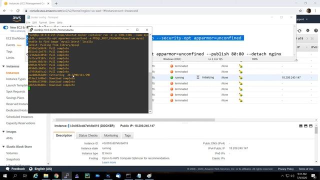Click the alarm icon in the running instance row
This screenshot has height=180, width=320.
241,77
